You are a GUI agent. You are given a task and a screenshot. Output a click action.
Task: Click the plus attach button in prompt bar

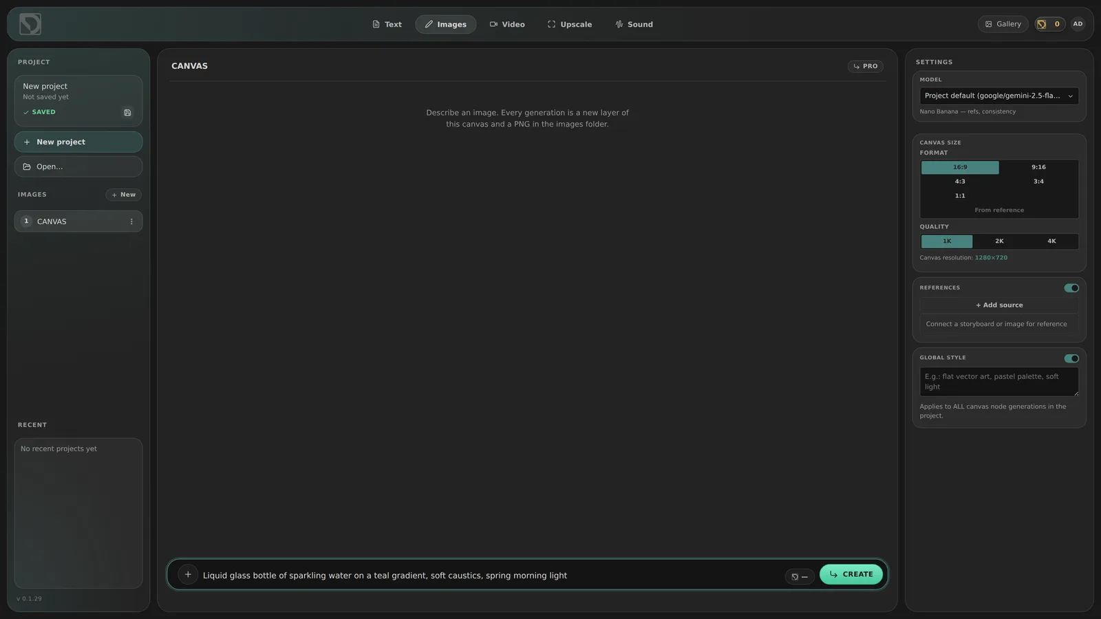188,574
